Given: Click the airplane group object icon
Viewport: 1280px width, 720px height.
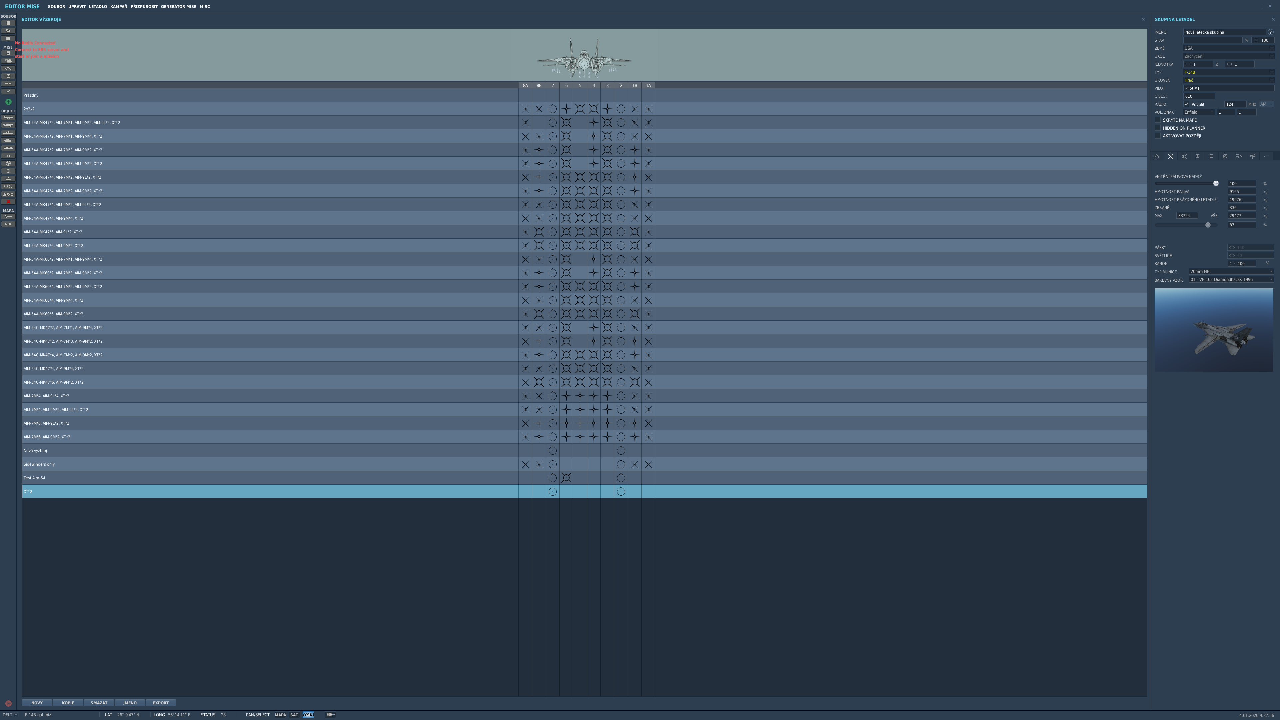Looking at the screenshot, I should (8, 118).
